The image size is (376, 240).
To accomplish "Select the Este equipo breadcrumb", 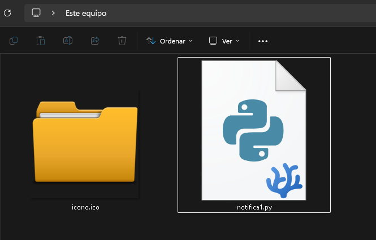I will click(x=86, y=13).
